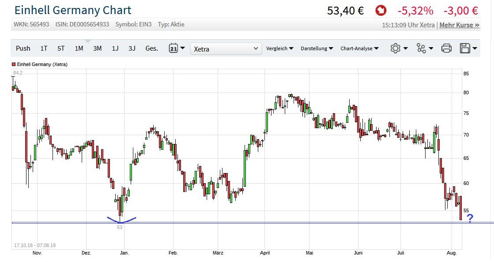Select the 1T one-day timeframe
This screenshot has width=494, height=262.
pyautogui.click(x=44, y=48)
